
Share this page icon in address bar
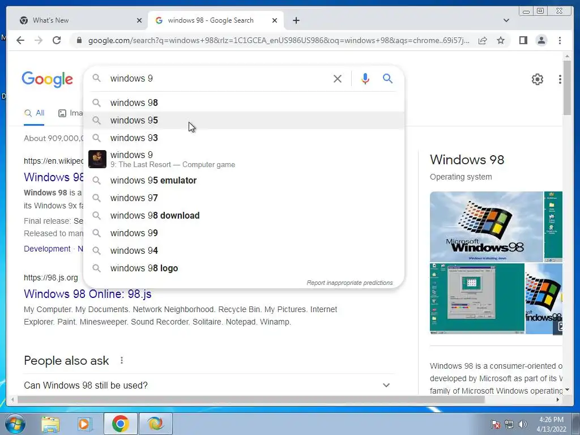point(483,40)
